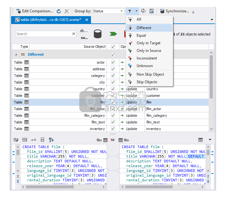This screenshot has height=200, width=227.
Task: Click the side-by-side view layout icon
Action: point(200,140)
